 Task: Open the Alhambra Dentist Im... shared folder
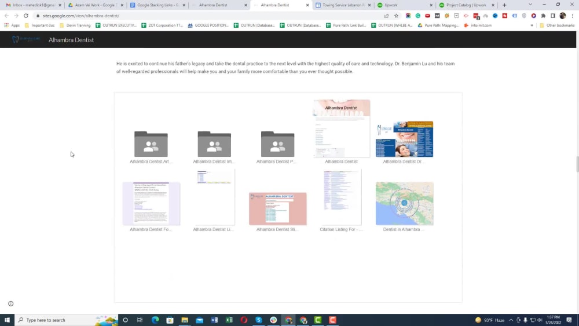pyautogui.click(x=214, y=144)
